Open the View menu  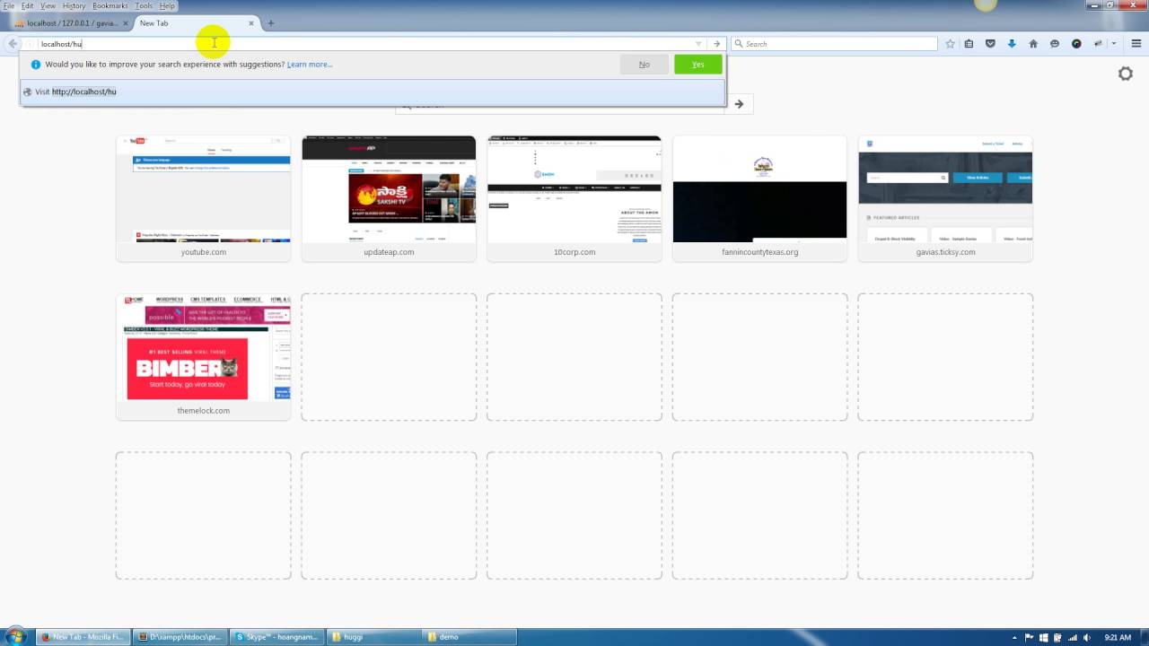[x=48, y=5]
